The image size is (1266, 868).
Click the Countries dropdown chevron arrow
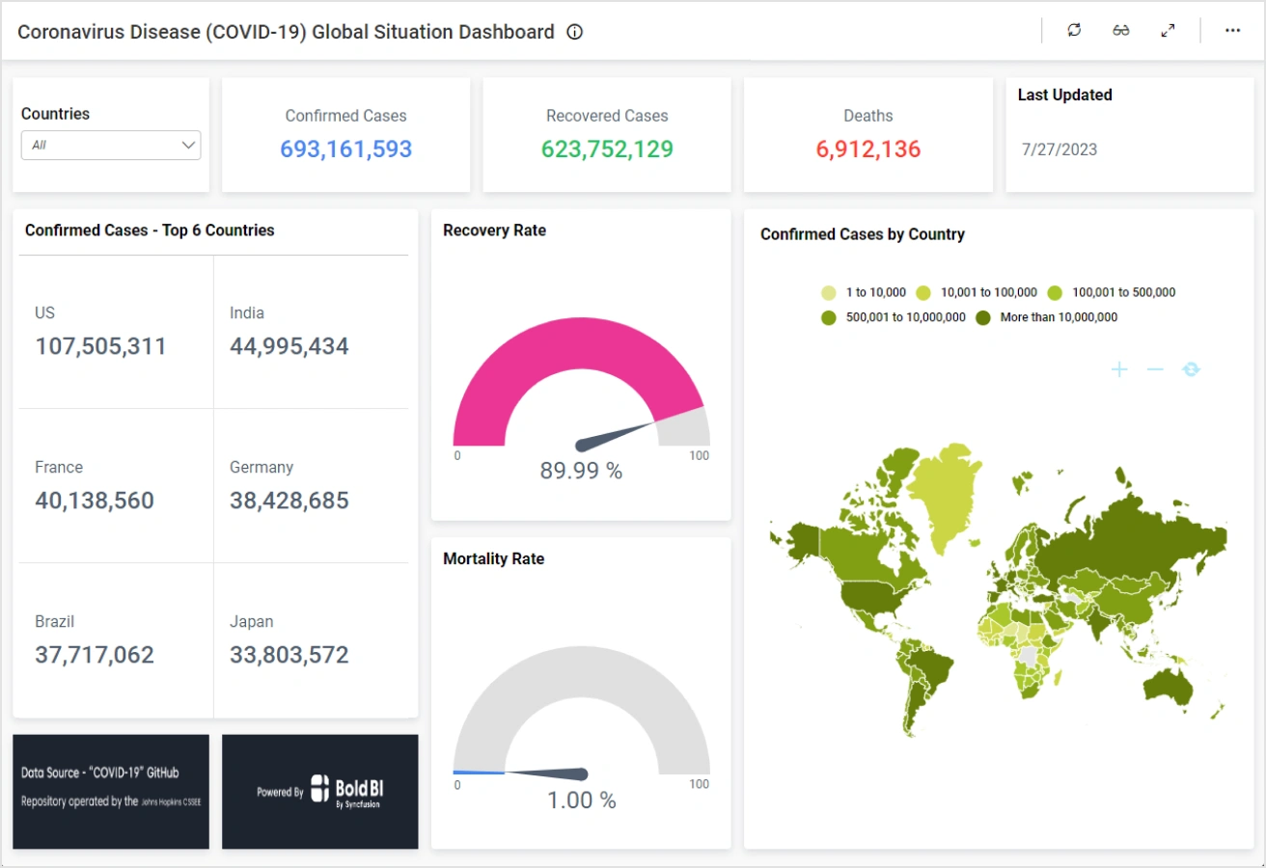coord(188,146)
